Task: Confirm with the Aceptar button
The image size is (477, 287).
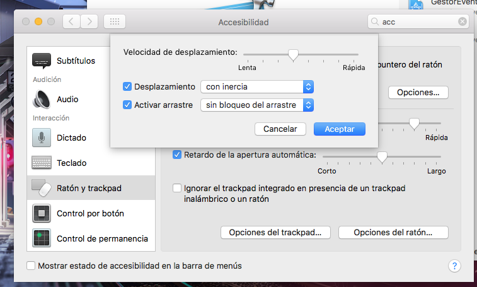Action: [340, 129]
